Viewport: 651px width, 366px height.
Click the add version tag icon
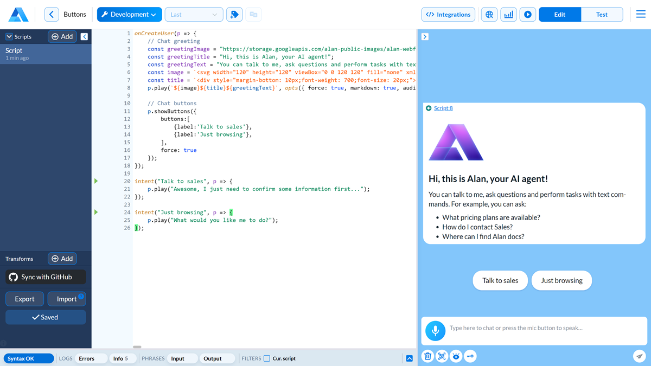(x=234, y=15)
